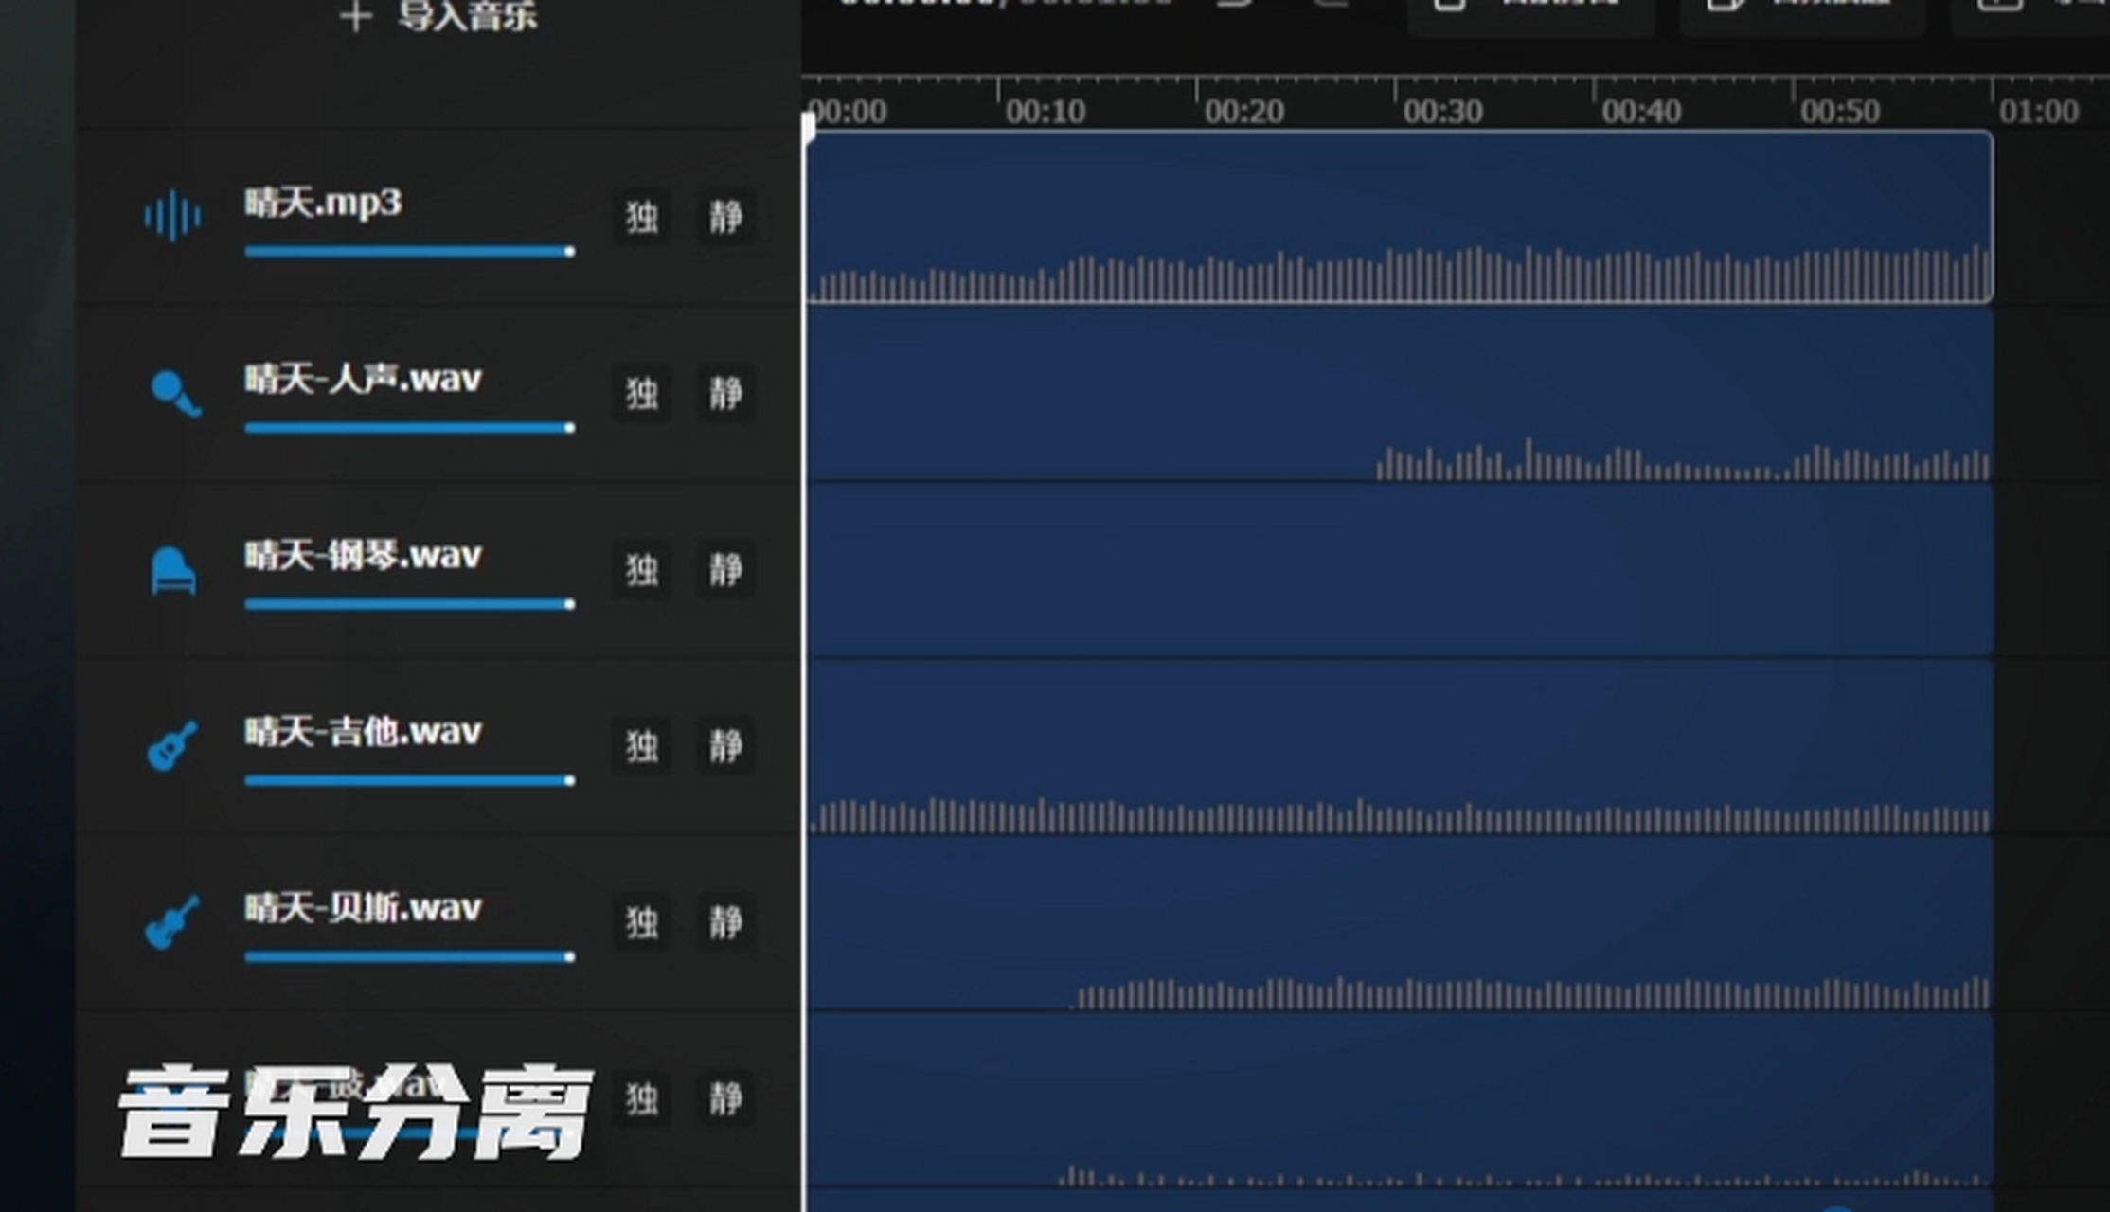The width and height of the screenshot is (2110, 1212).
Task: Mute the 晴天-吉他.wav guitar track
Action: [x=725, y=746]
